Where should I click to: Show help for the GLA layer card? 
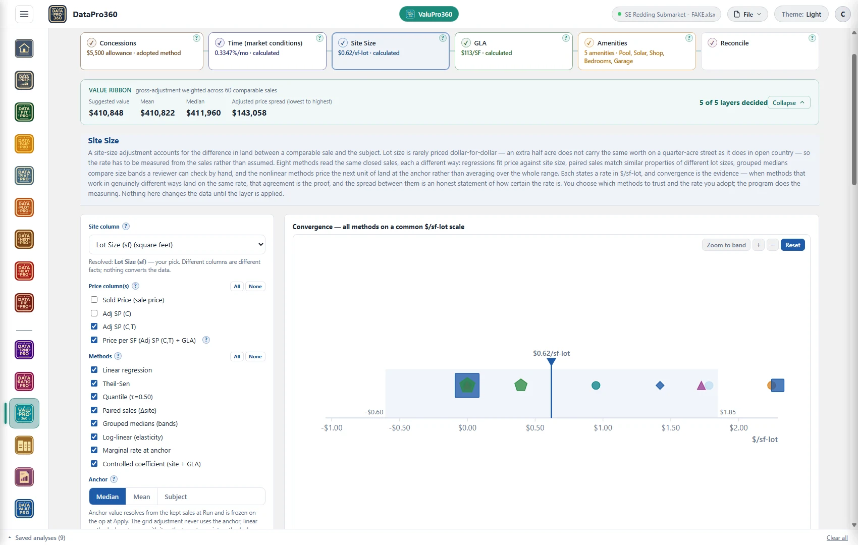click(566, 38)
